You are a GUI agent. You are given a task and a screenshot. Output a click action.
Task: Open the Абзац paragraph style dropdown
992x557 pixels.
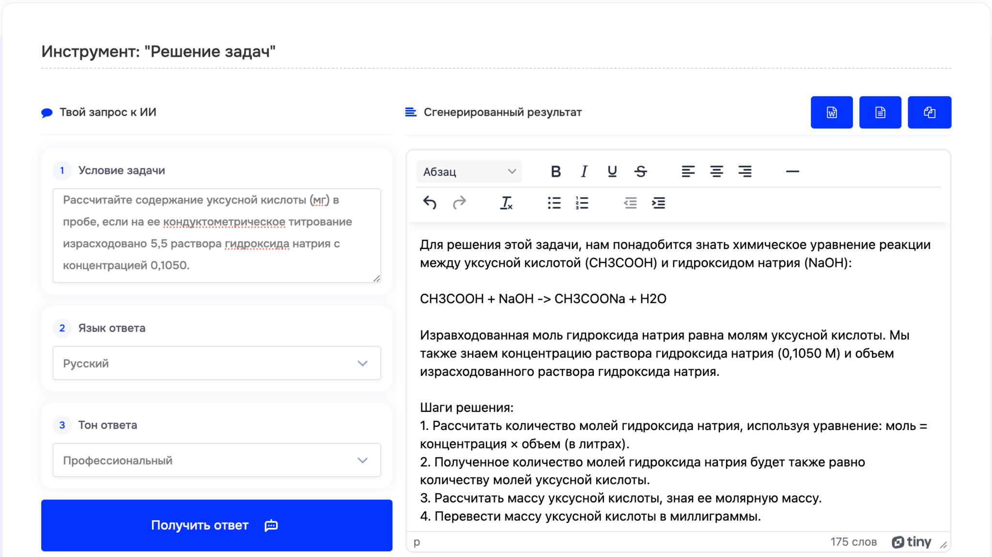(x=469, y=171)
